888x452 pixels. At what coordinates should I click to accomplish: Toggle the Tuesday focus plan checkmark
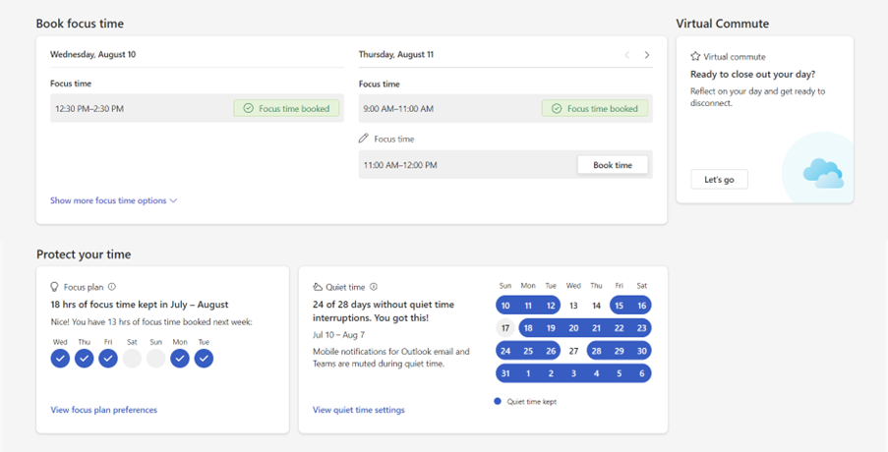[x=204, y=359]
